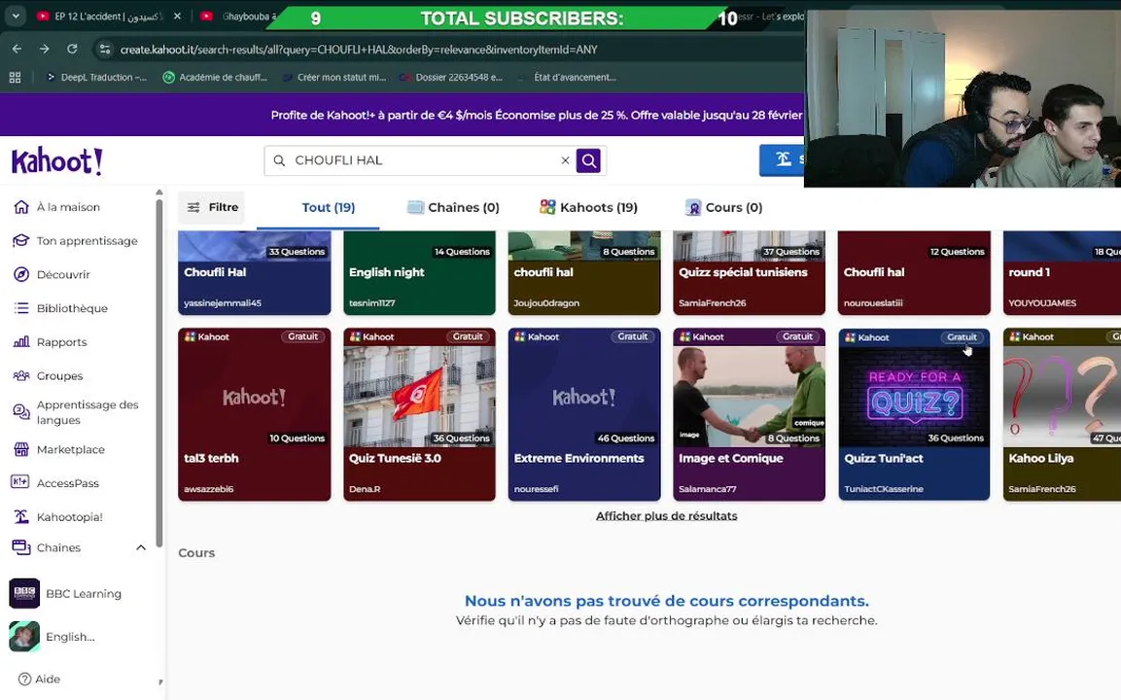Click the Kahoot! logo
This screenshot has width=1121, height=700.
click(57, 160)
